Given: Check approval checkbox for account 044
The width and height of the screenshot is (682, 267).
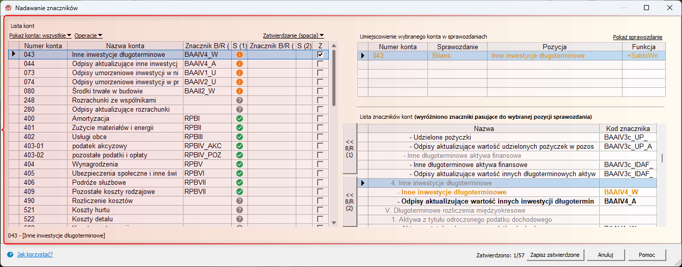Looking at the screenshot, I should point(320,63).
